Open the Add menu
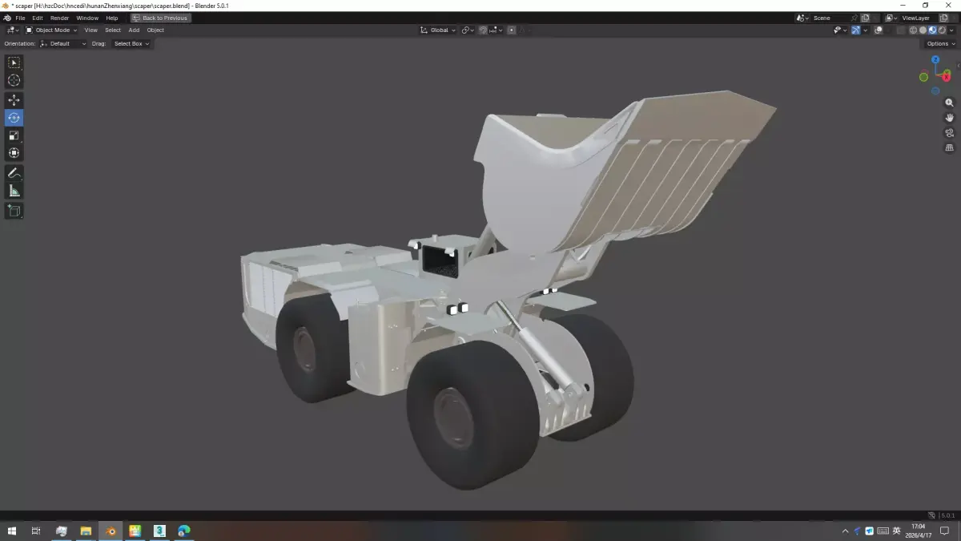This screenshot has width=961, height=541. 133,30
